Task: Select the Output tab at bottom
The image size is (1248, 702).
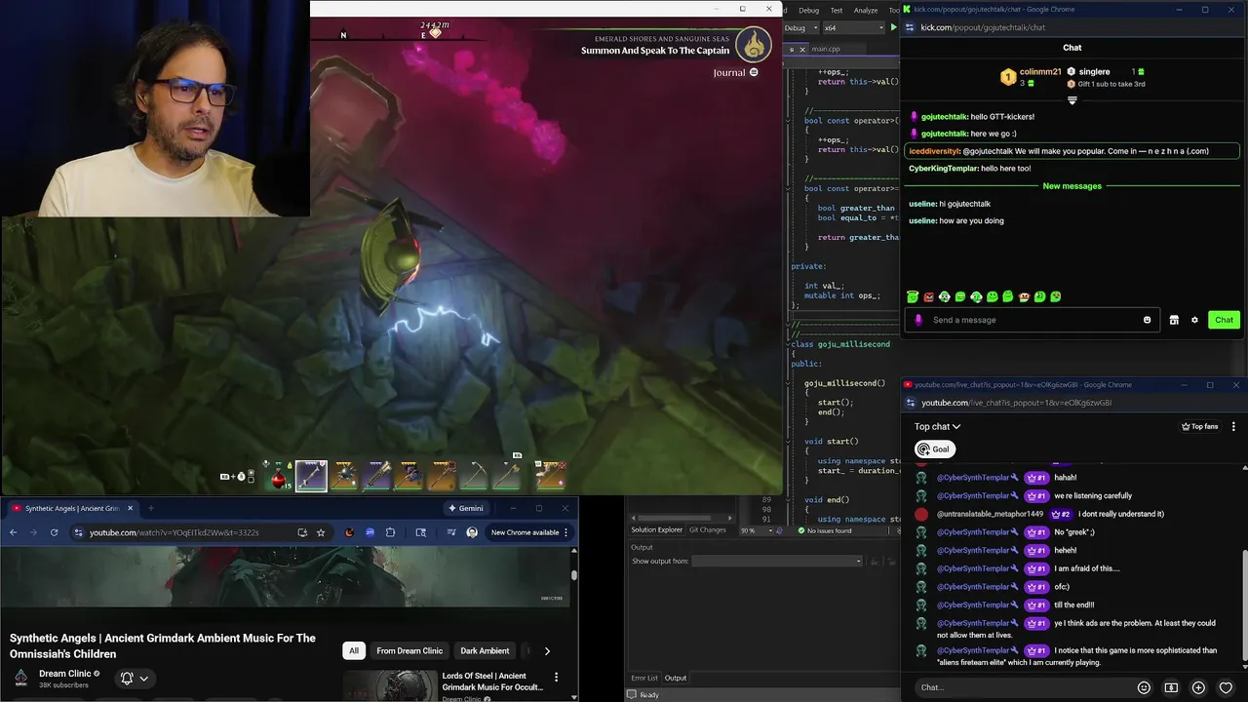Action: (676, 678)
